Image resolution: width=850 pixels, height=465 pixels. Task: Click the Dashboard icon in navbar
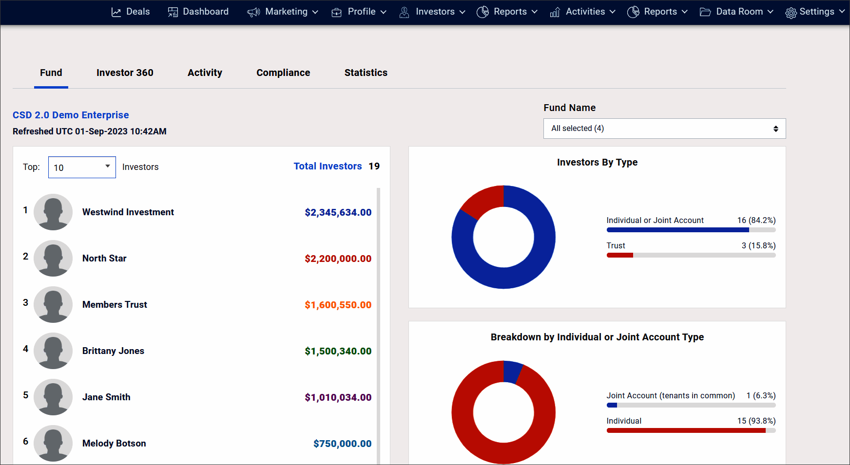coord(173,12)
